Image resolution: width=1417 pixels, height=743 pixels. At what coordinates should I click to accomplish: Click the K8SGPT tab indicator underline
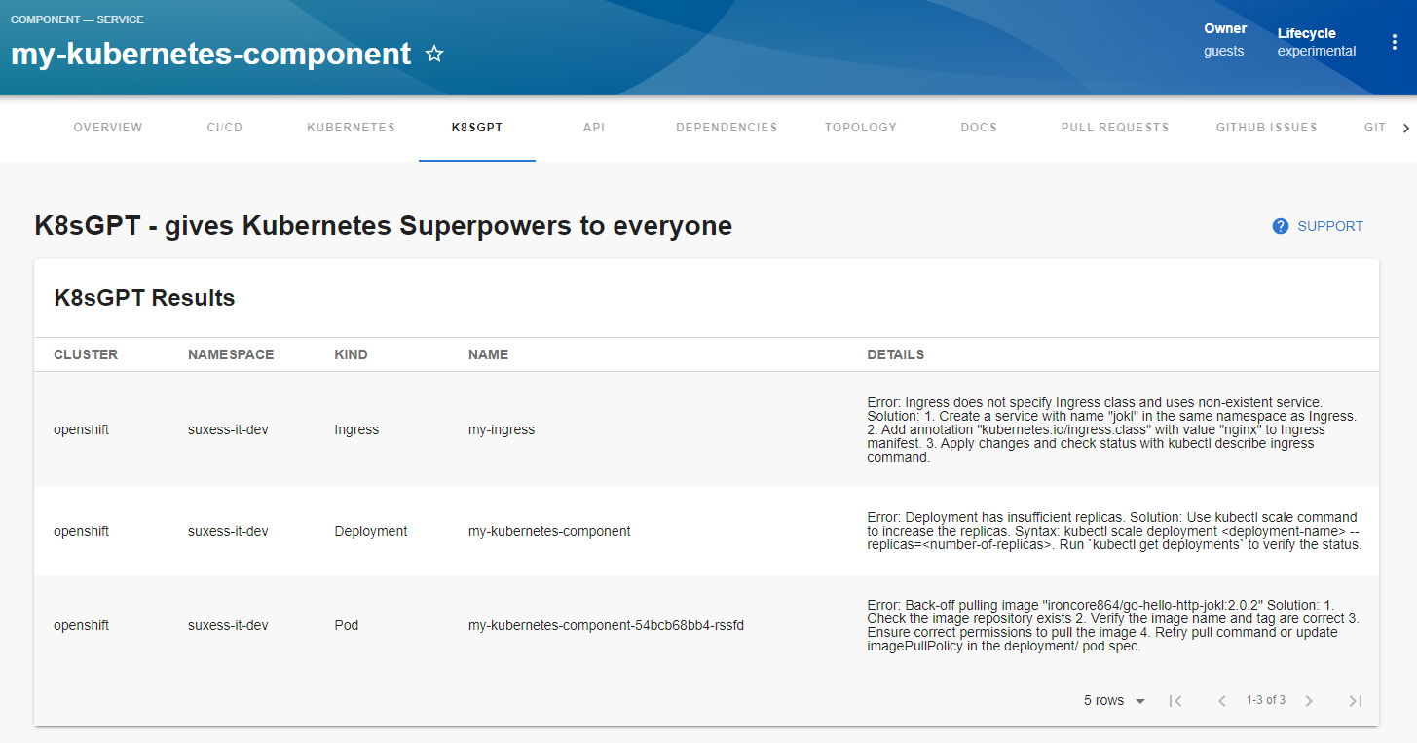(x=476, y=151)
